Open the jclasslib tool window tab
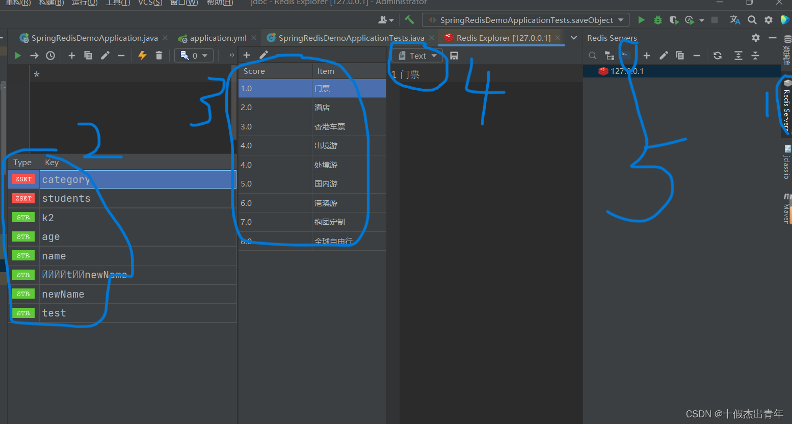This screenshot has height=424, width=792. (787, 162)
